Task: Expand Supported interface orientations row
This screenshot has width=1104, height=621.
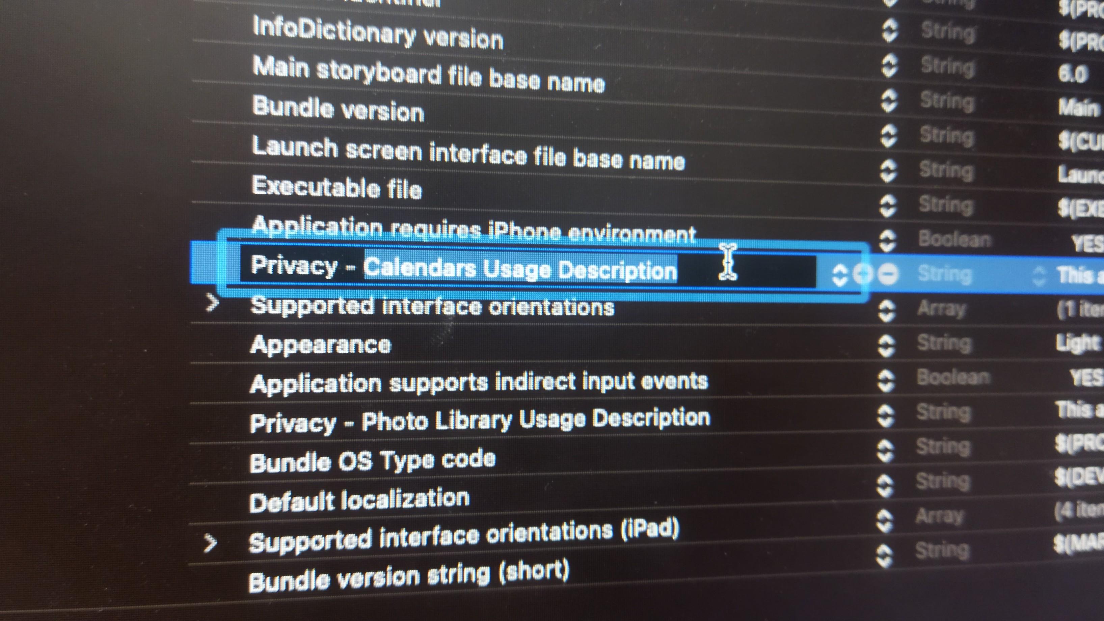Action: (213, 303)
